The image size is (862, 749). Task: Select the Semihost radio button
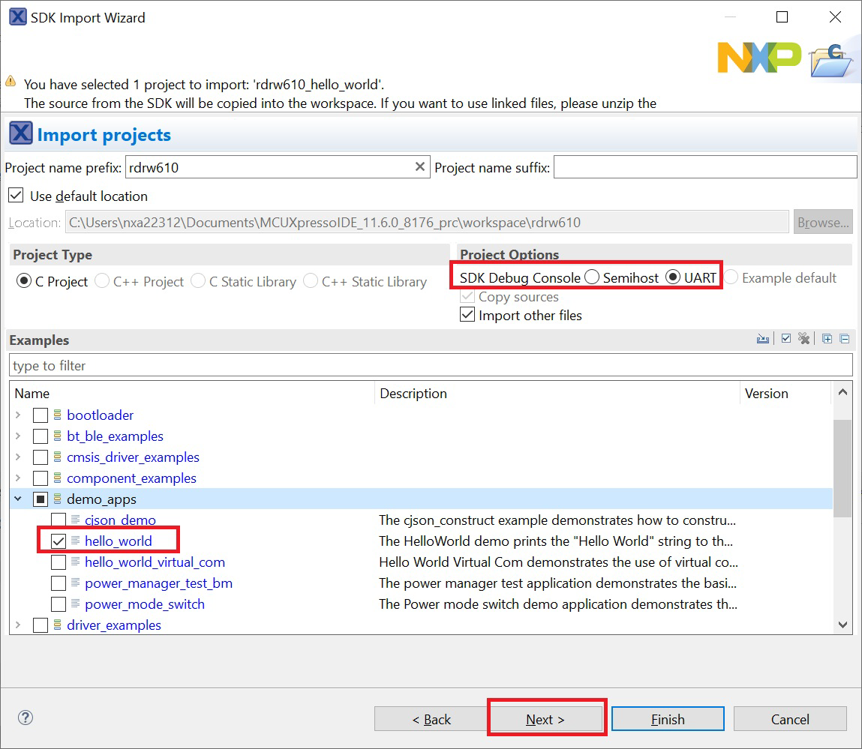[592, 277]
